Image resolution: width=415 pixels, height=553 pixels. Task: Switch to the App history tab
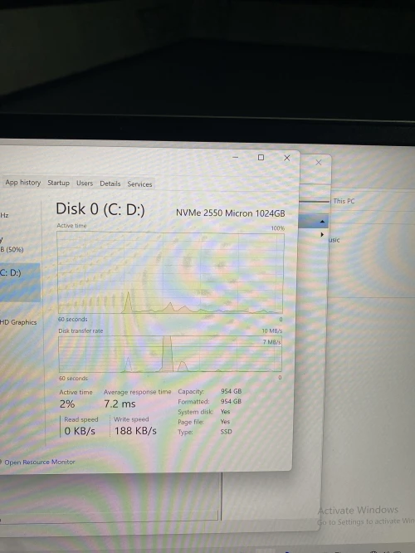pyautogui.click(x=22, y=183)
